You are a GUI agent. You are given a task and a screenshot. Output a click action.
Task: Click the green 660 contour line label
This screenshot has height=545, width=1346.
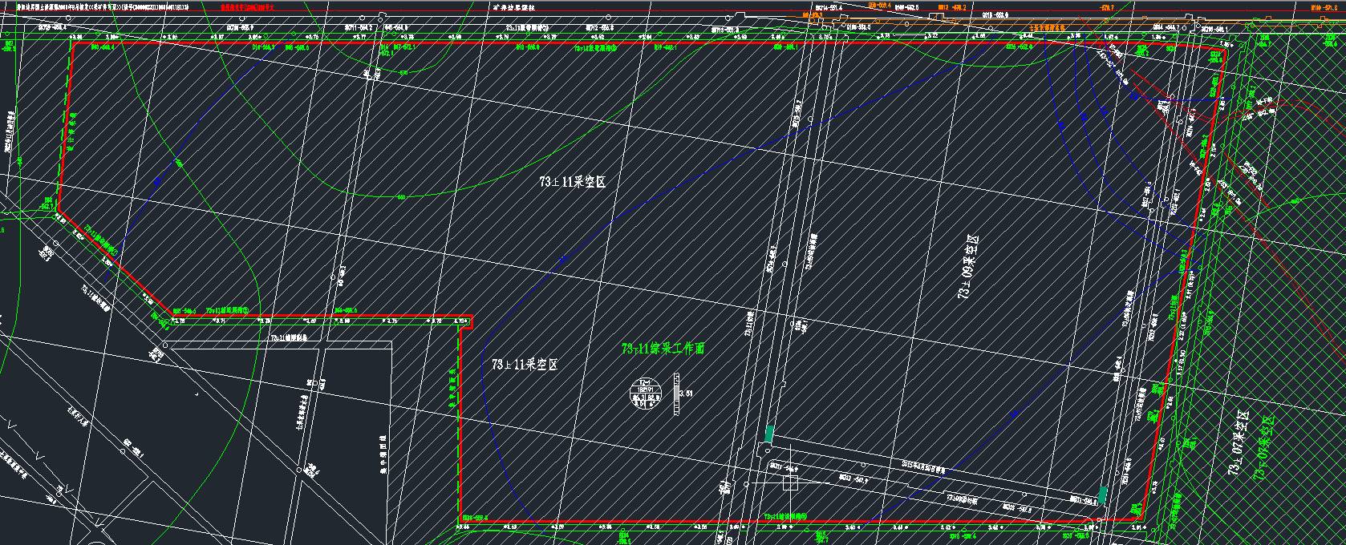(401, 197)
